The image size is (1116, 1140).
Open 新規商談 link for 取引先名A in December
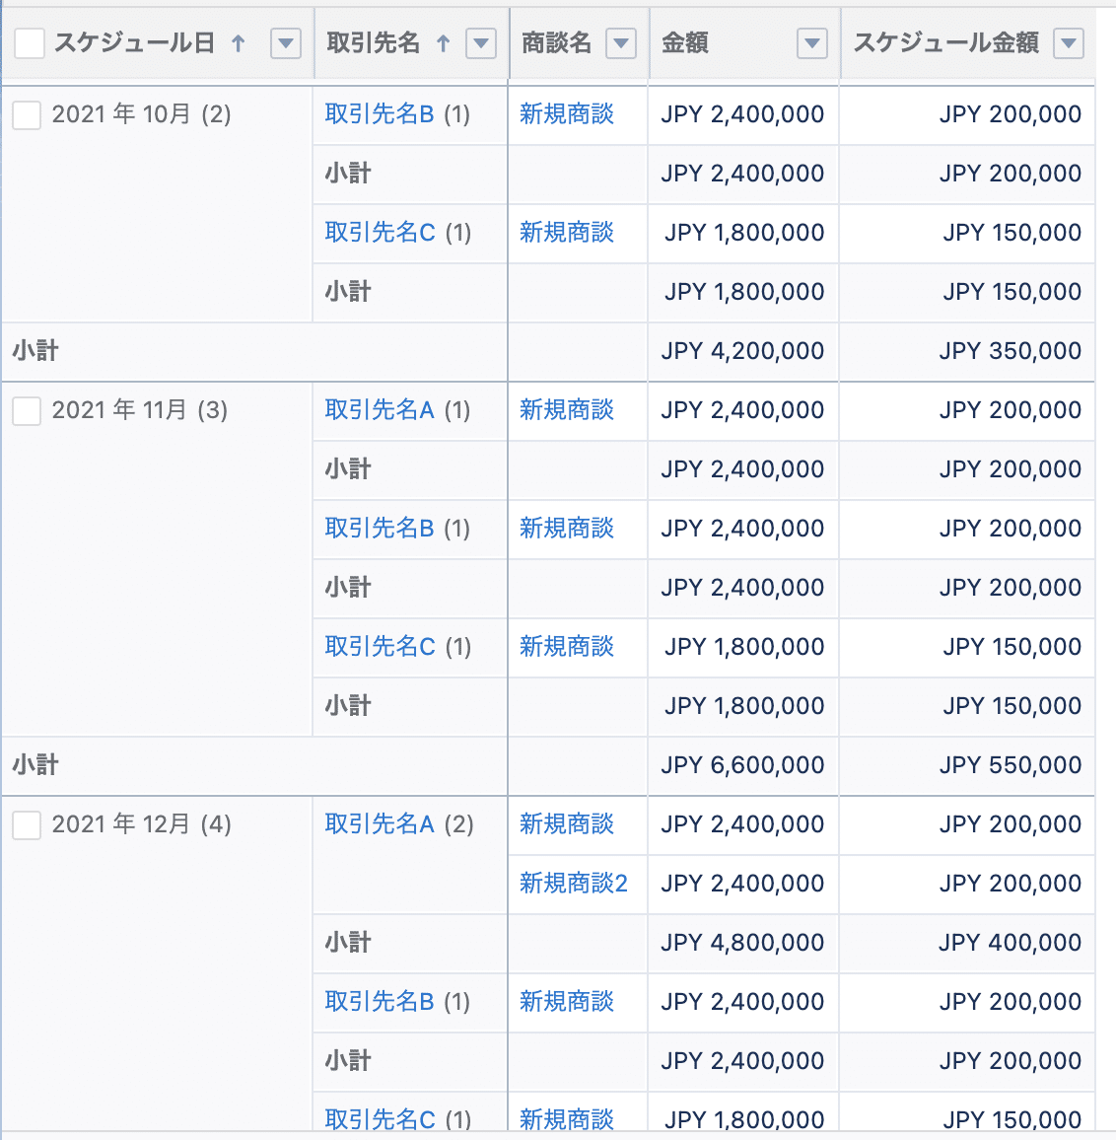567,824
